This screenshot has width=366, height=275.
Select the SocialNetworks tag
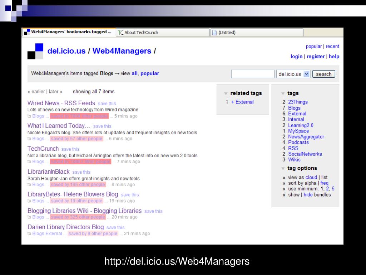pyautogui.click(x=305, y=154)
